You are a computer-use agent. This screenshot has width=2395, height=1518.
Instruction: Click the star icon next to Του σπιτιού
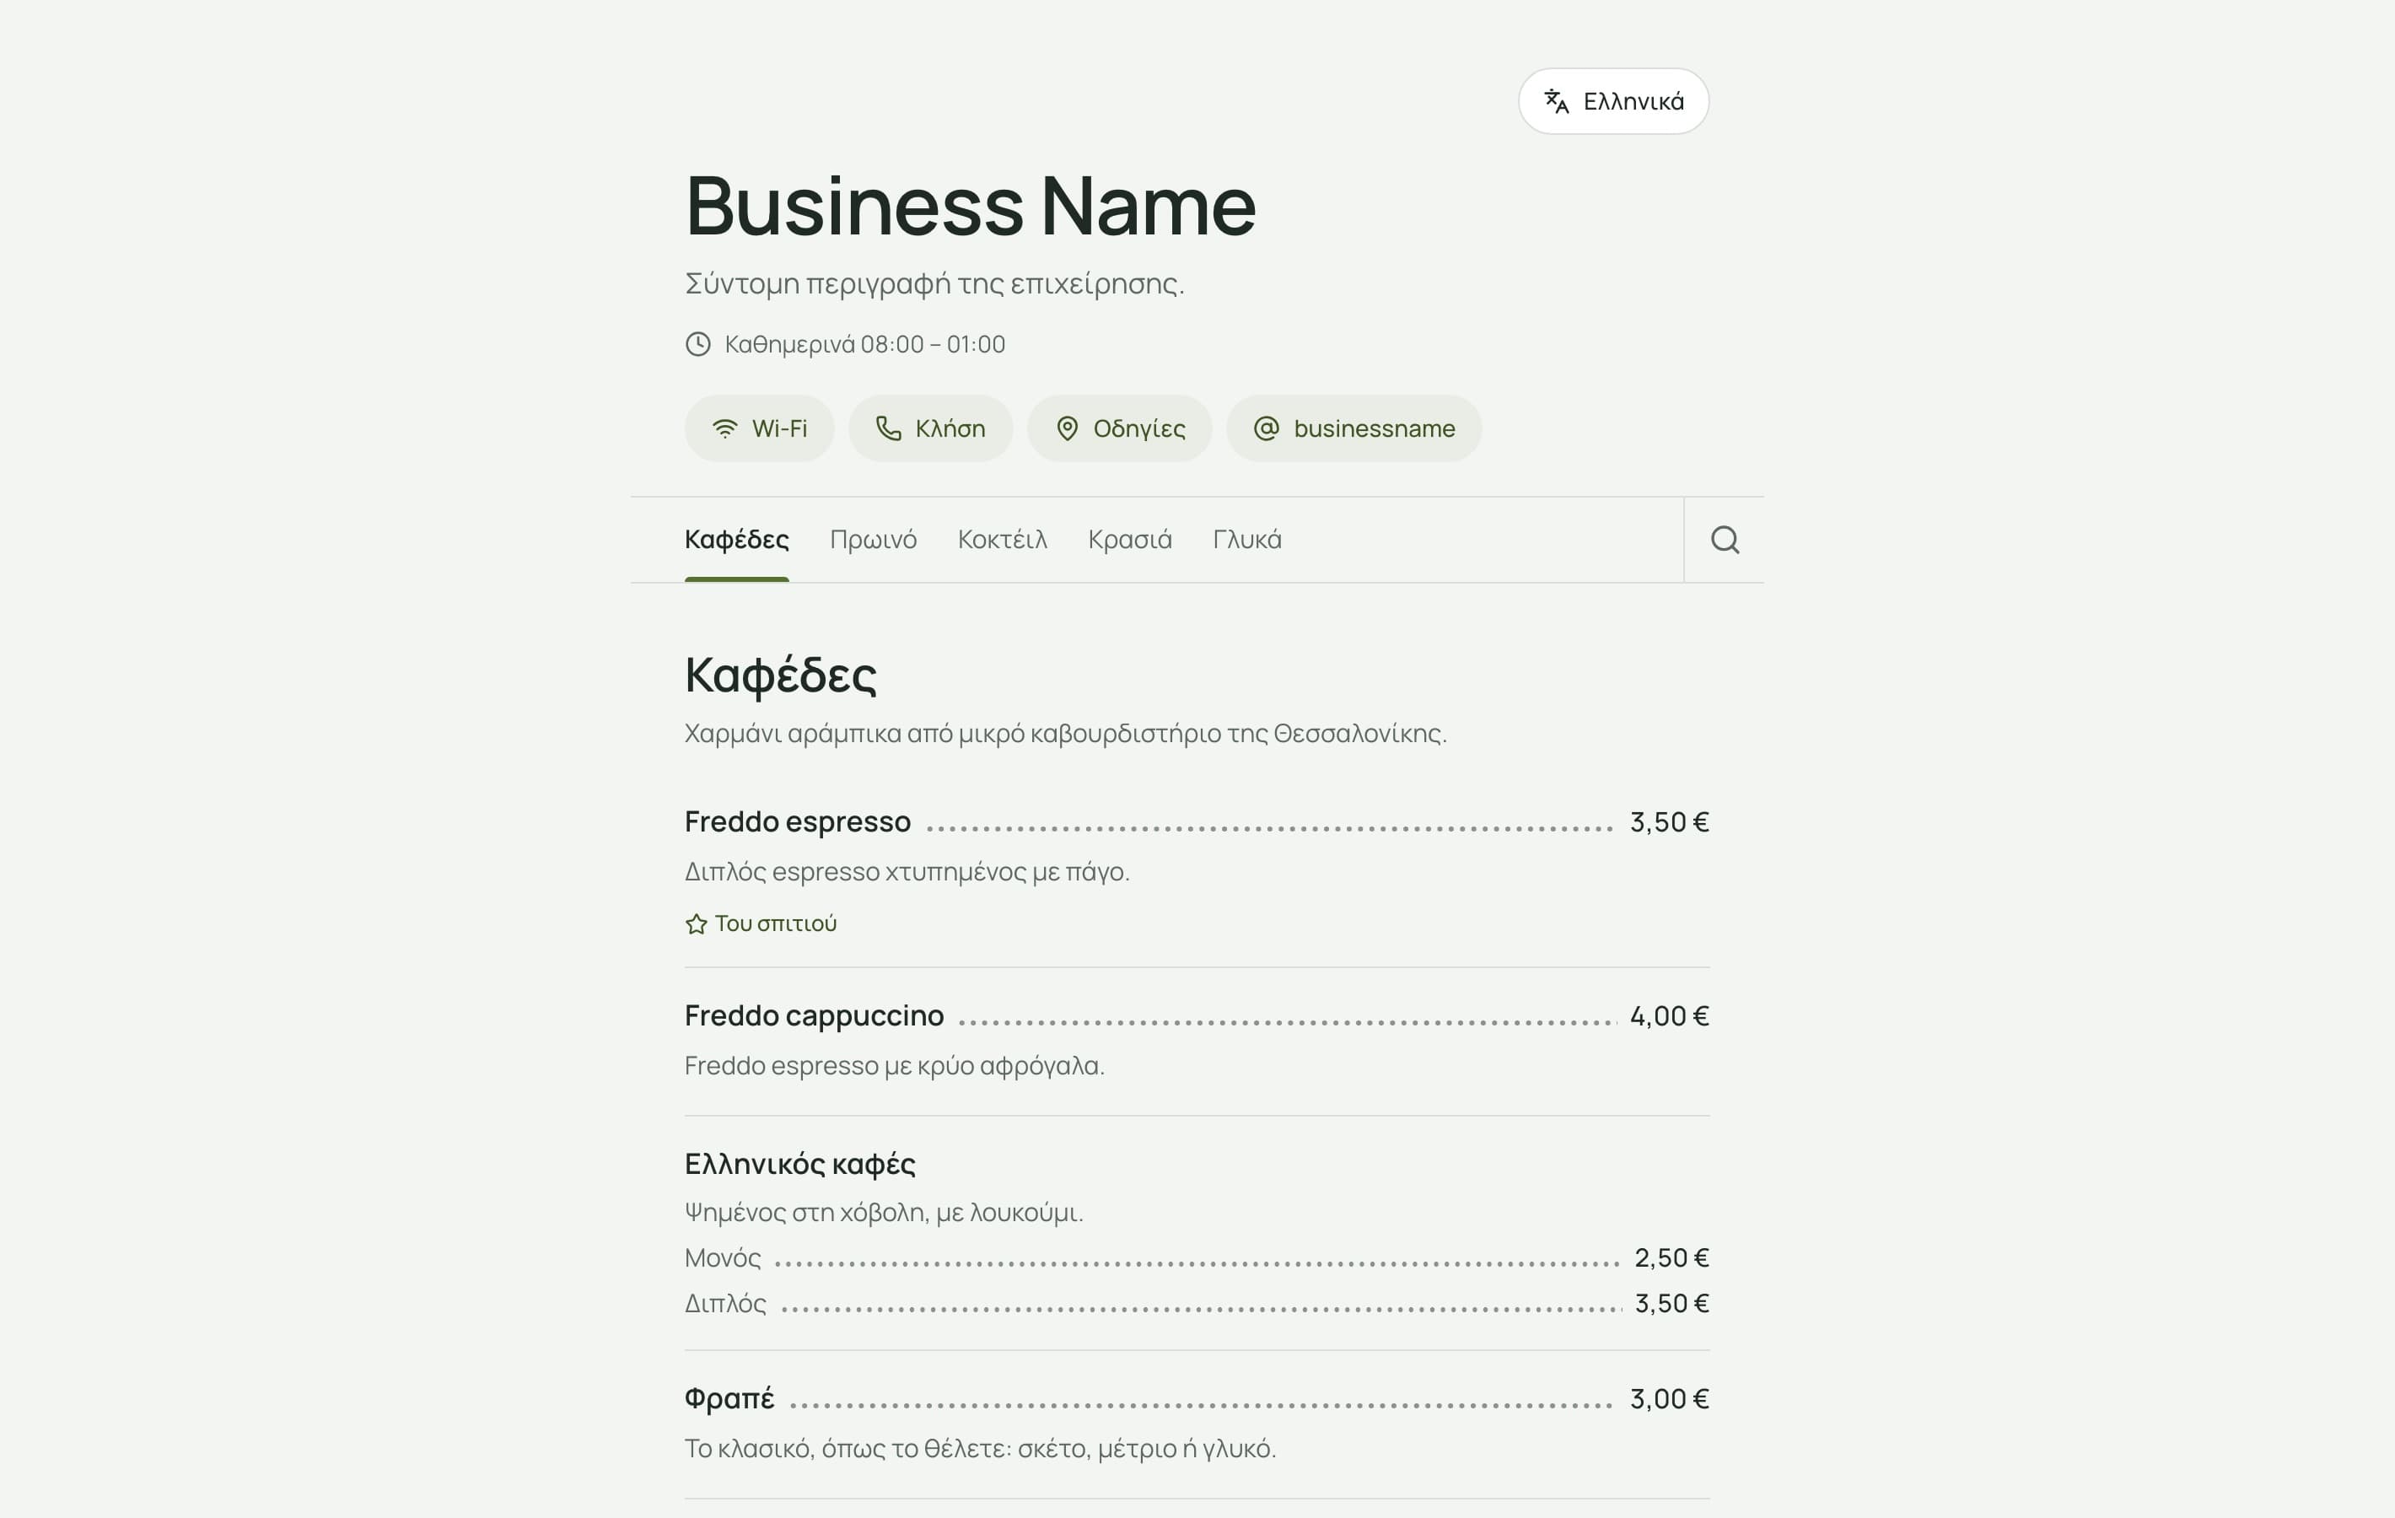(x=697, y=924)
